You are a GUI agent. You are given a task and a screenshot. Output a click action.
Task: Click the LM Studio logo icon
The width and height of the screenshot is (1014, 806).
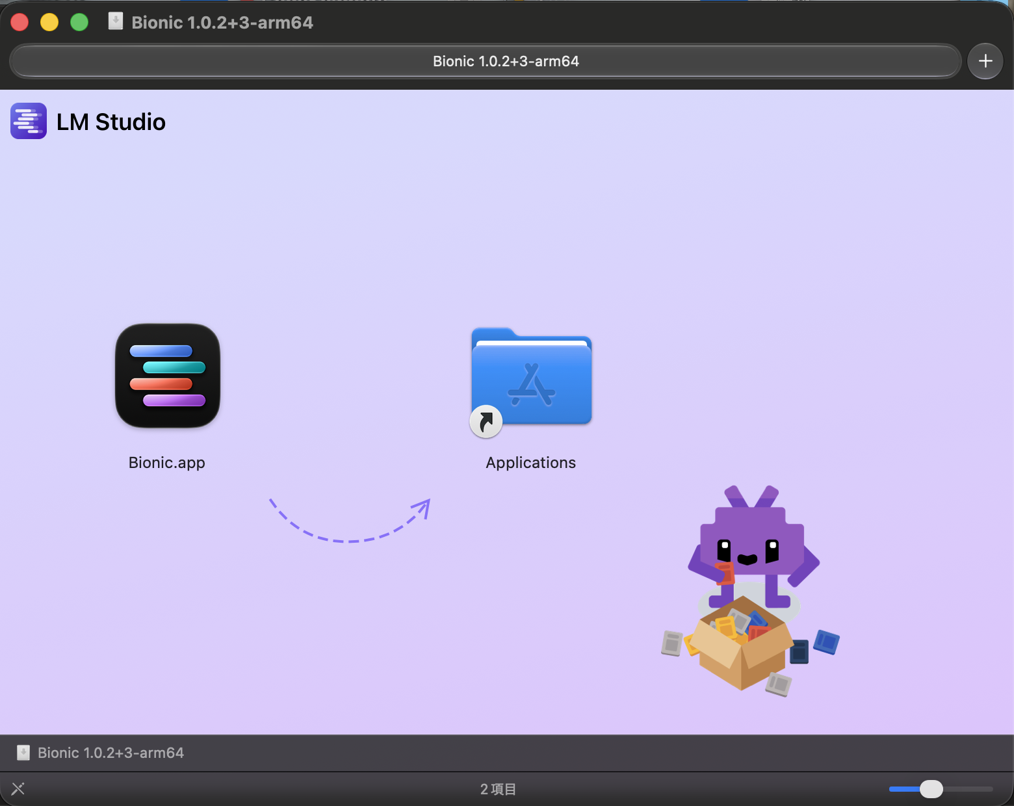[x=29, y=121]
